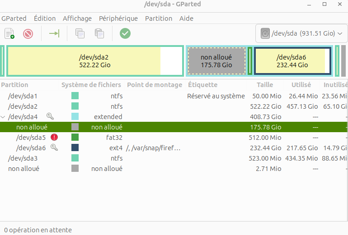The image size is (348, 235).
Task: Click the red warning icon on /dev/sda5
Action: pos(55,138)
